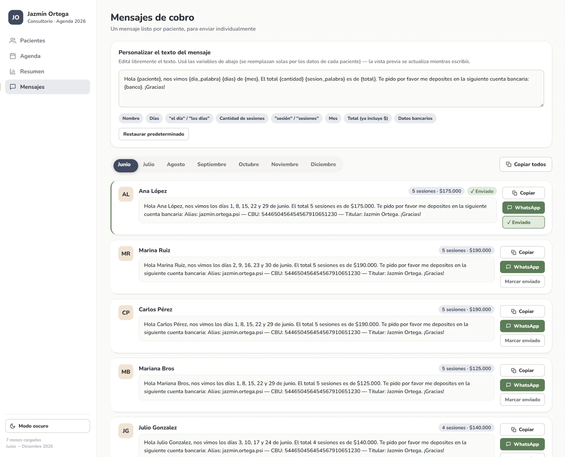Insert the Nombre variable chip
Screen dimensions: 565x457
coord(131,118)
